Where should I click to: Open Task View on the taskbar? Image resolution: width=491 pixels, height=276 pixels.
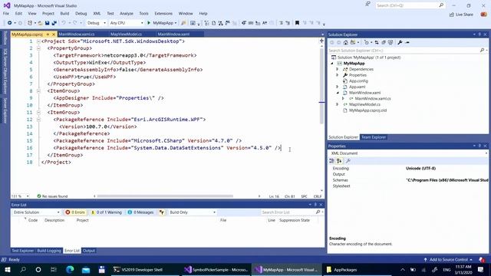[x=54, y=269]
